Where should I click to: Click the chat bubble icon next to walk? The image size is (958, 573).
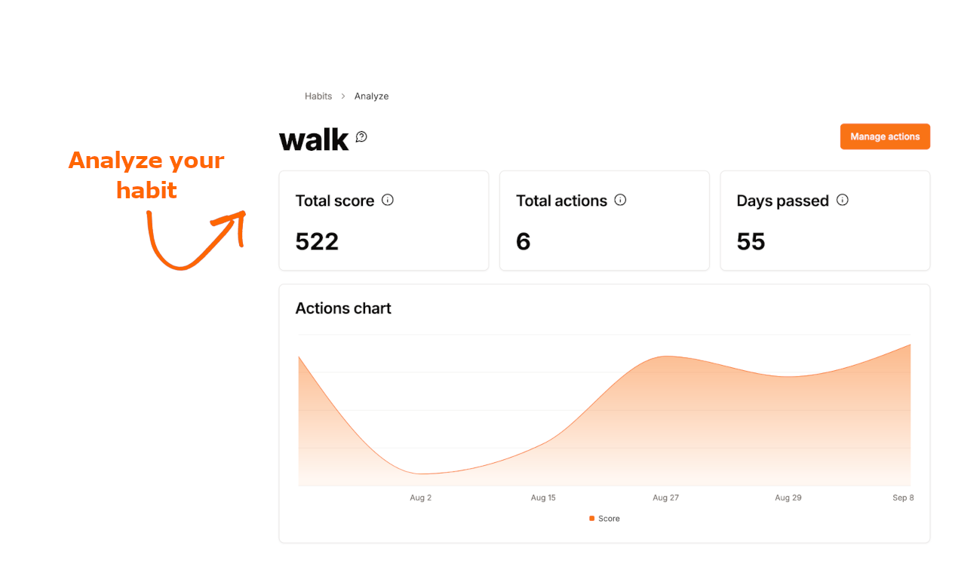click(361, 136)
